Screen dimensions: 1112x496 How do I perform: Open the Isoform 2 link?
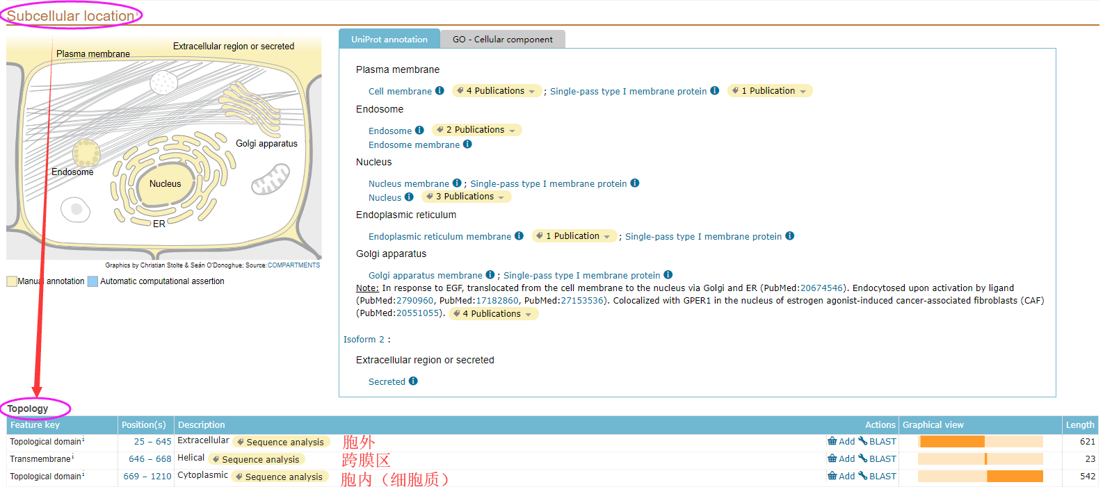tap(364, 340)
